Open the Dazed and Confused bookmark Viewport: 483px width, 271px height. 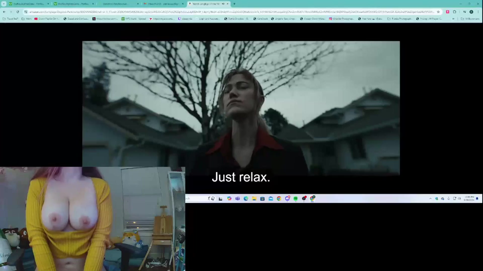coord(76,19)
